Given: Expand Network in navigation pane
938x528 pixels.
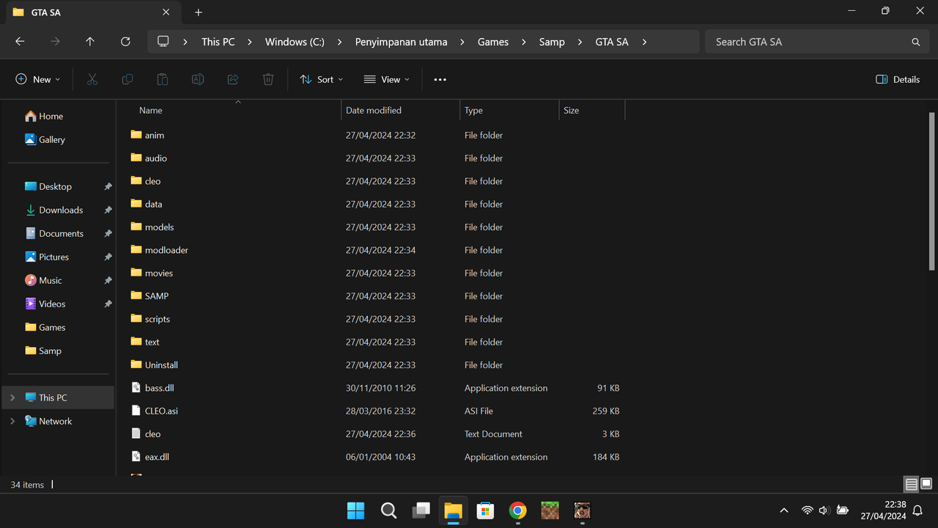Looking at the screenshot, I should click(12, 421).
